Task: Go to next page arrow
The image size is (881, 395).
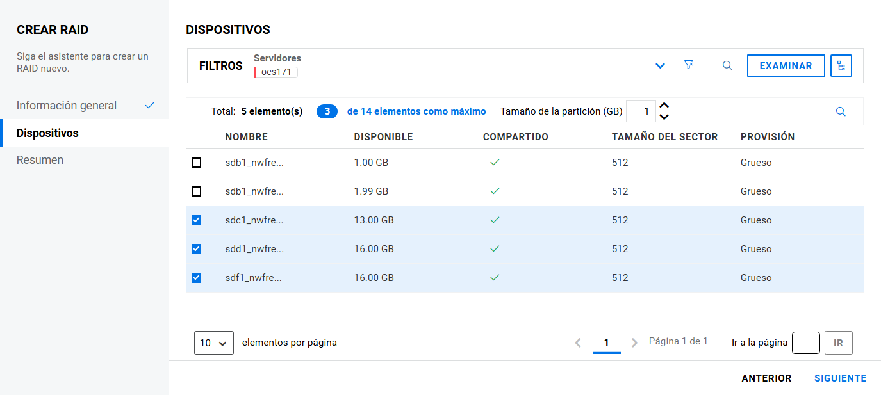Action: point(634,343)
